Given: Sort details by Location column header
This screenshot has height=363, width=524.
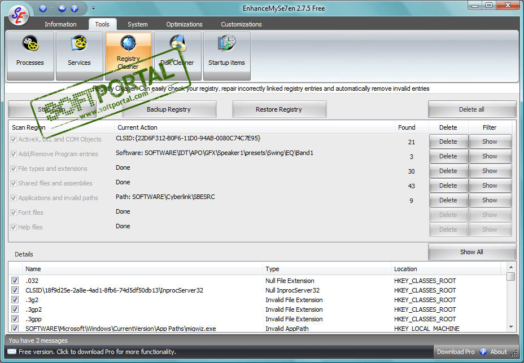Looking at the screenshot, I should point(446,269).
